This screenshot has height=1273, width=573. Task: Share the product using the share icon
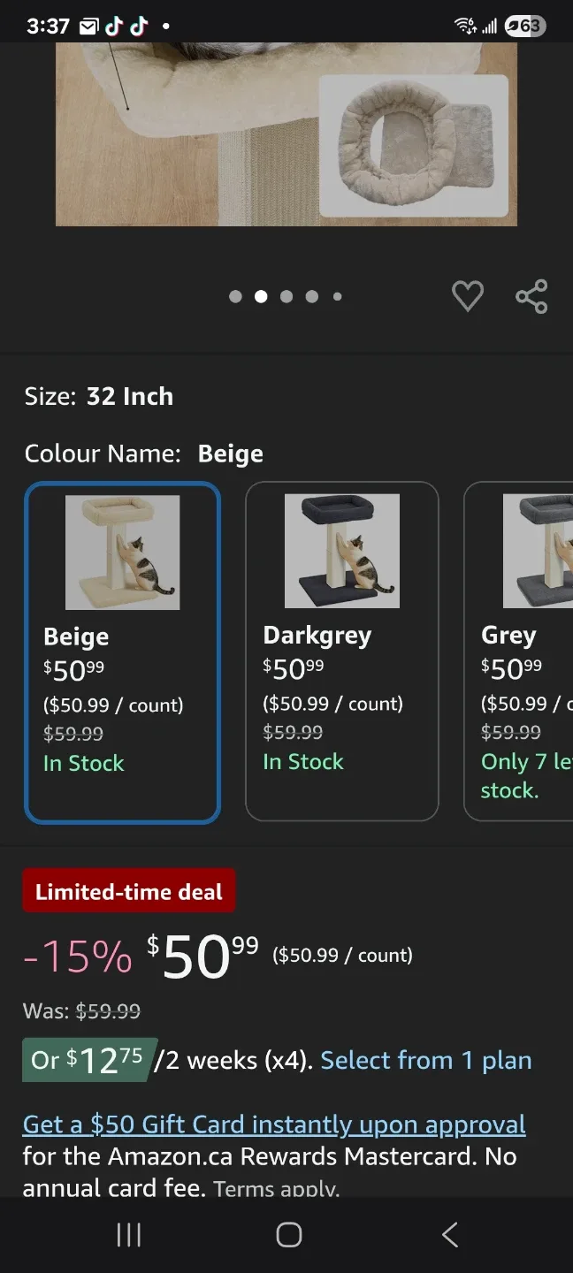point(531,296)
